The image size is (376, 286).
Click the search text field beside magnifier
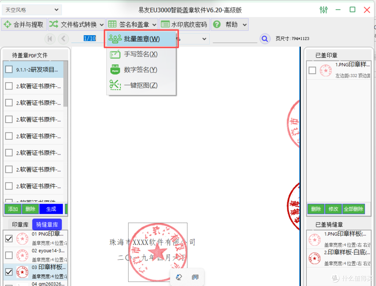tap(235, 39)
